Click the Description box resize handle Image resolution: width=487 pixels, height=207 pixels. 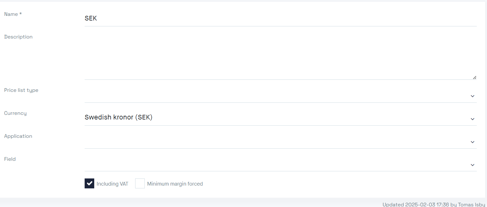tap(475, 78)
